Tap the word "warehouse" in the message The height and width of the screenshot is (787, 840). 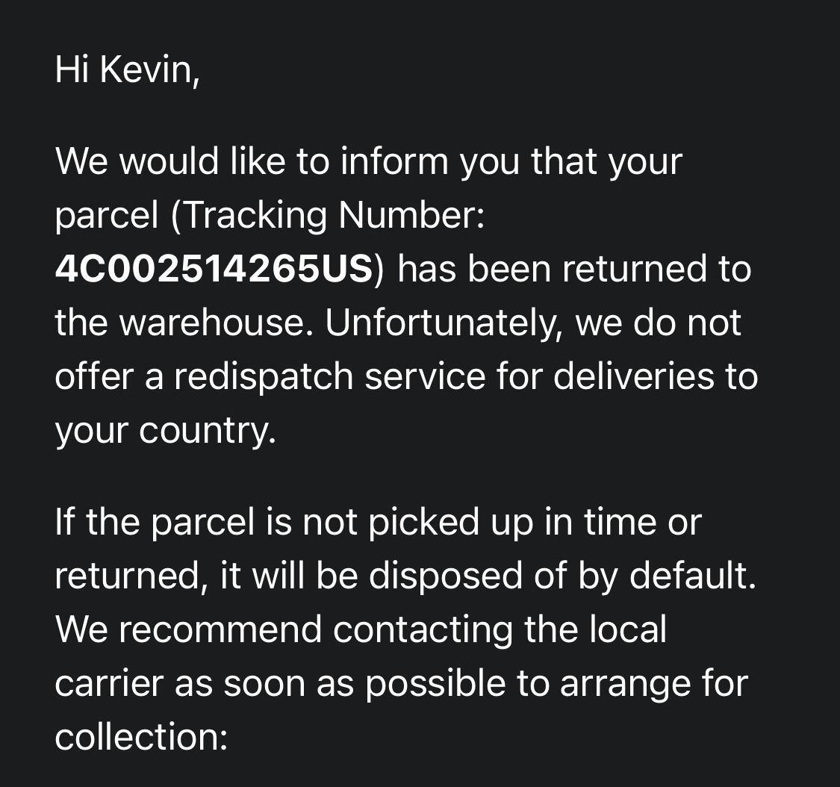[x=214, y=323]
